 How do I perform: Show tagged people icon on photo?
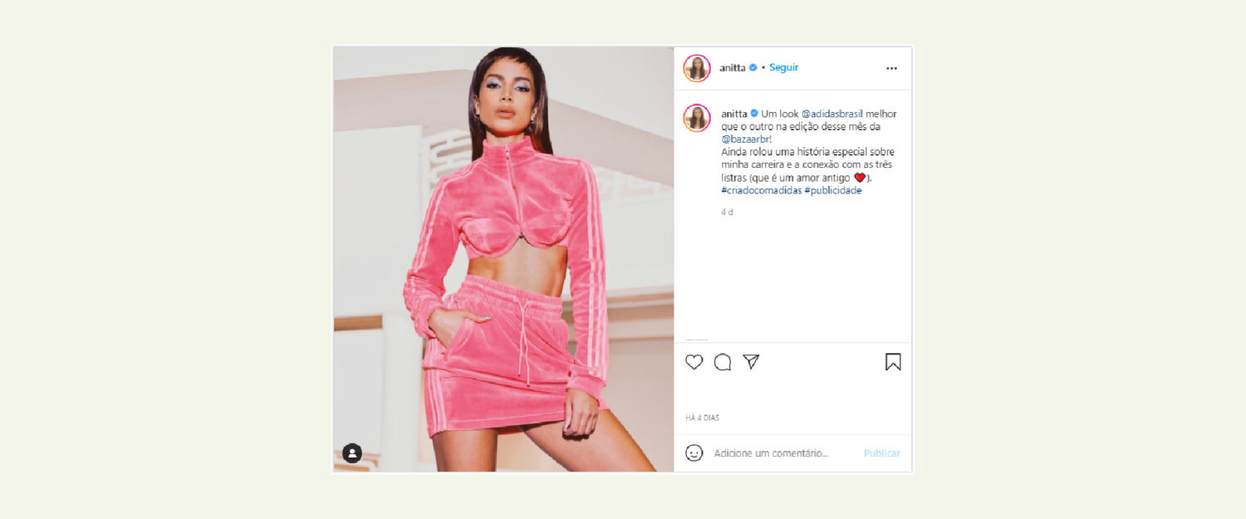click(352, 453)
